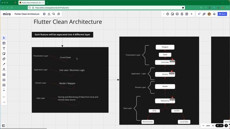Select the Repository box
Image resolution: width=230 pixels, height=129 pixels.
(165, 101)
